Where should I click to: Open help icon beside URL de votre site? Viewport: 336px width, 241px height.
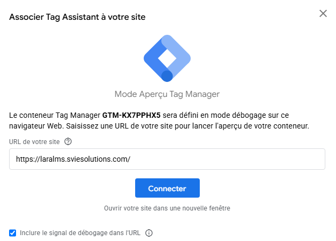click(x=68, y=141)
